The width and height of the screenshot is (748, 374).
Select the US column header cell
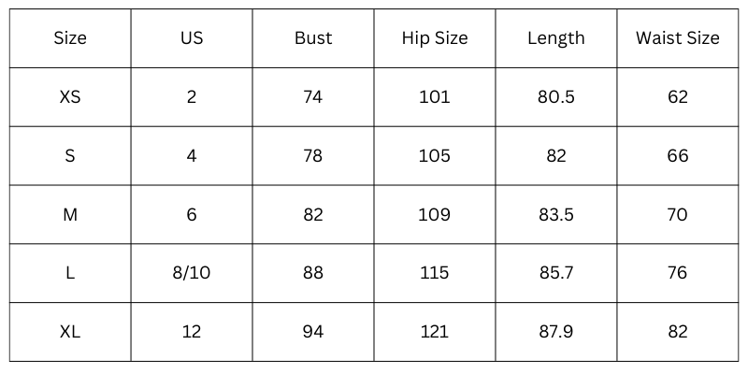[x=192, y=38]
